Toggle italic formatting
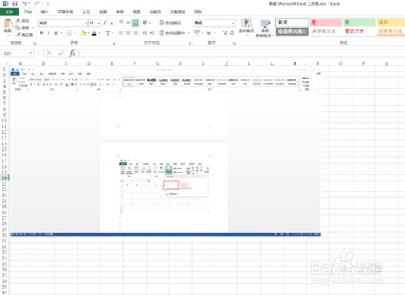Image resolution: width=405 pixels, height=295 pixels. coord(49,33)
